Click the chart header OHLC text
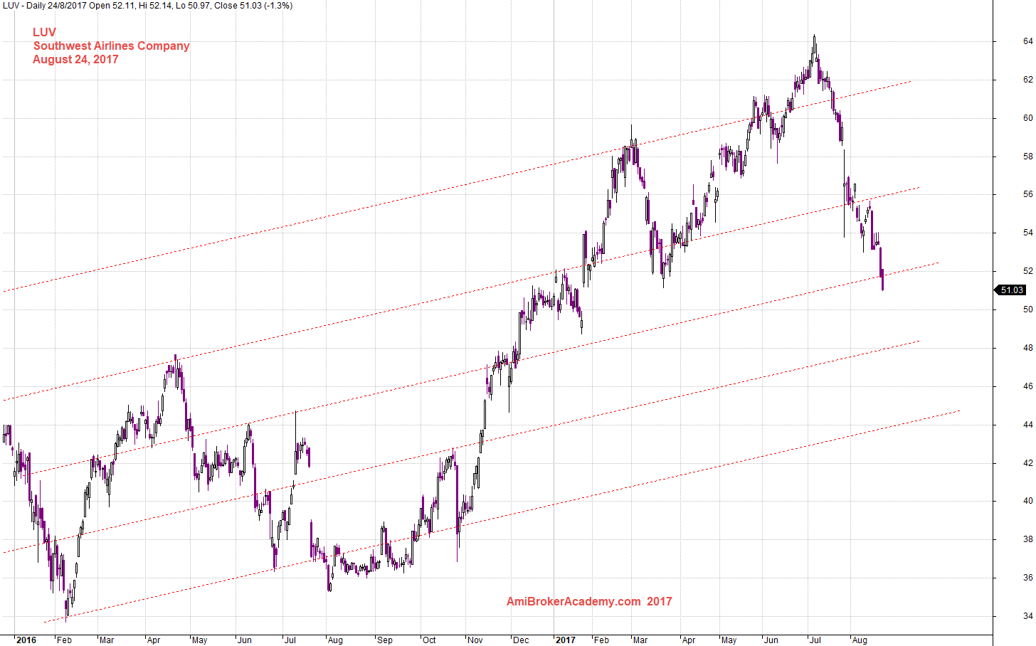This screenshot has height=646, width=1036. (147, 6)
